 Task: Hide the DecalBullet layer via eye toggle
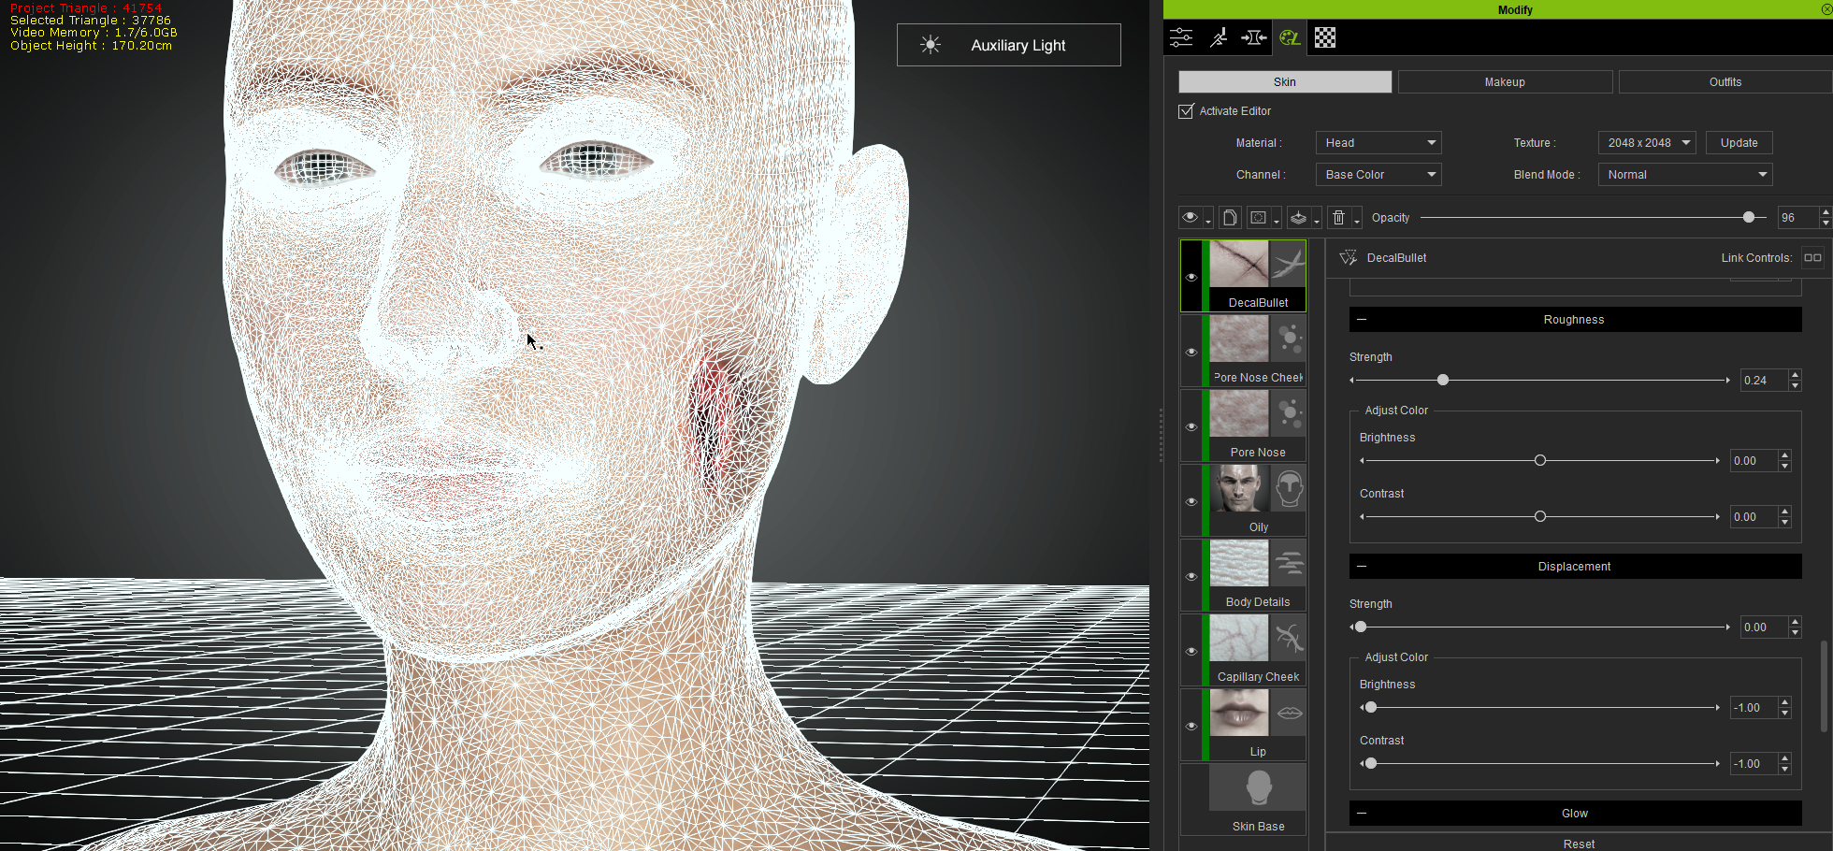(x=1191, y=278)
